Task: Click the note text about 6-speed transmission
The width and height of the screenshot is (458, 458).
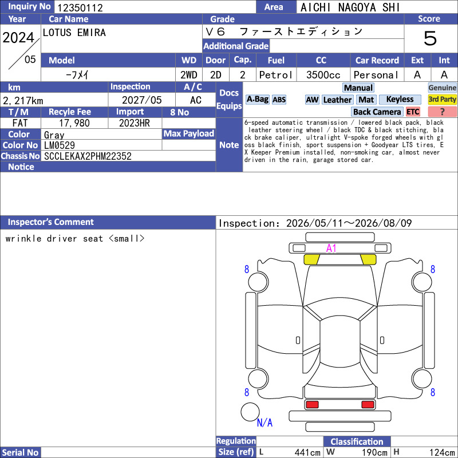Action: click(x=344, y=141)
